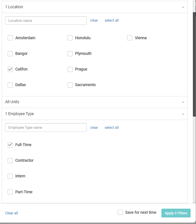196x224 pixels.
Task: Enable the Contractor employee type
Action: [10, 160]
